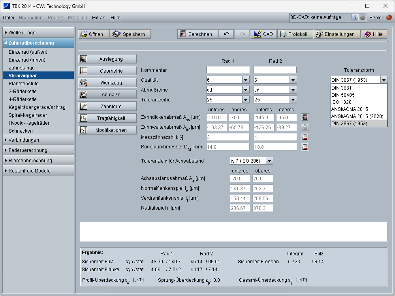Open Toleranzfeld für Achsabstand dropdown
This screenshot has height=296, width=395.
pos(269,161)
